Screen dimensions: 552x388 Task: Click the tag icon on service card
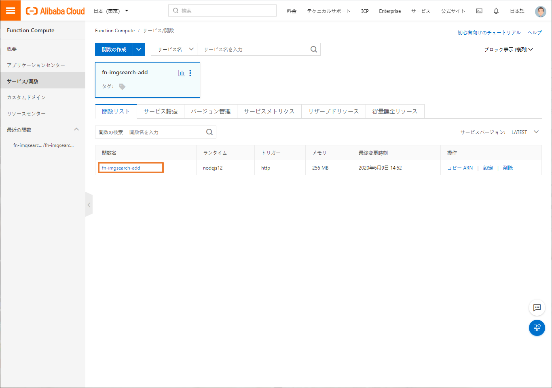point(122,86)
